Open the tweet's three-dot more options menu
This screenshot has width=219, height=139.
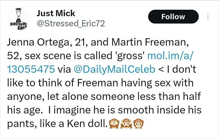[x=208, y=17]
